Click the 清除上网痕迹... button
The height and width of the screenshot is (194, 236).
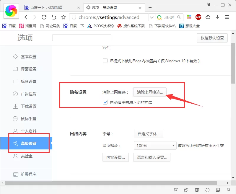[x=150, y=92]
